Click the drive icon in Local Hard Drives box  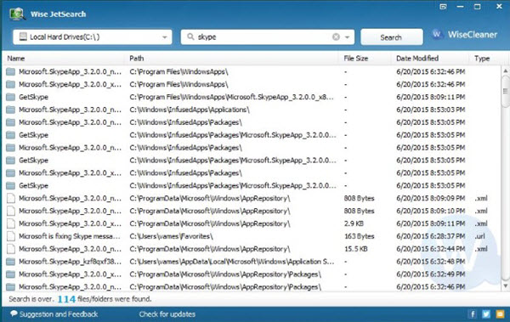point(23,37)
